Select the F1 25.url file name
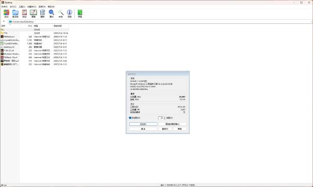The height and width of the screenshot is (187, 313). (9, 51)
